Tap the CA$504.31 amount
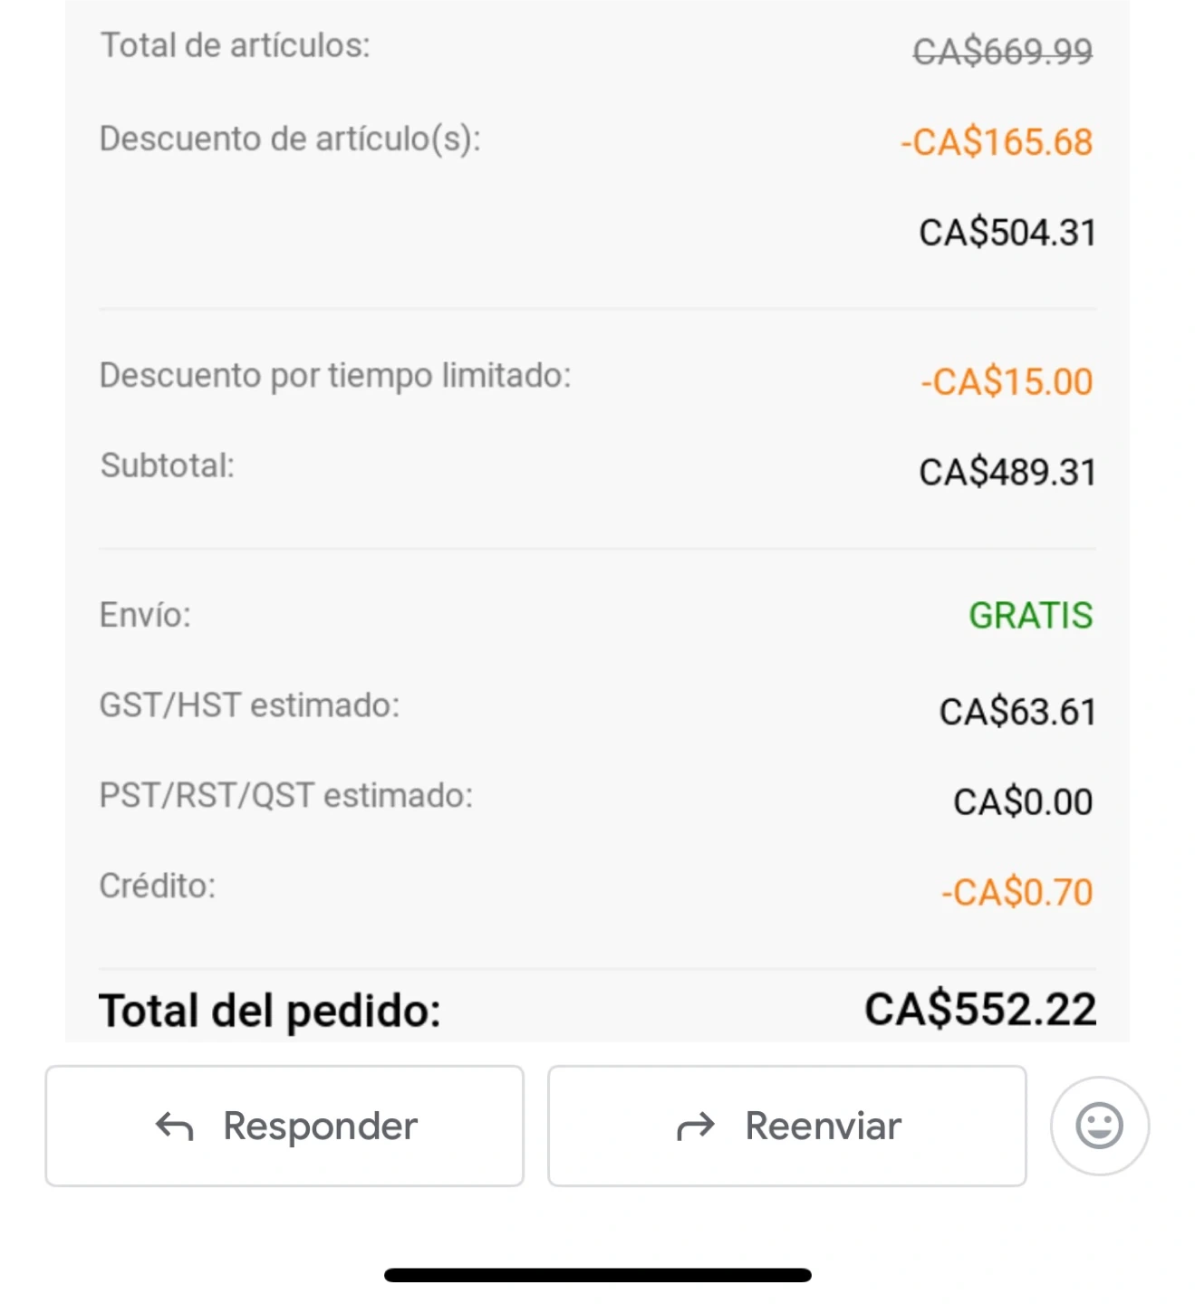This screenshot has height=1304, width=1195. tap(1007, 233)
